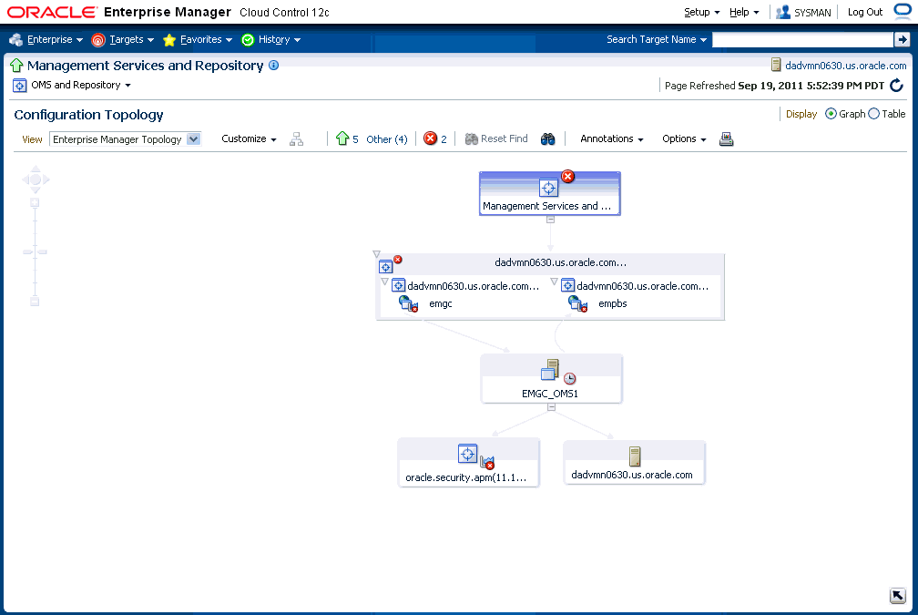Click the zoom slider handle

pos(36,251)
